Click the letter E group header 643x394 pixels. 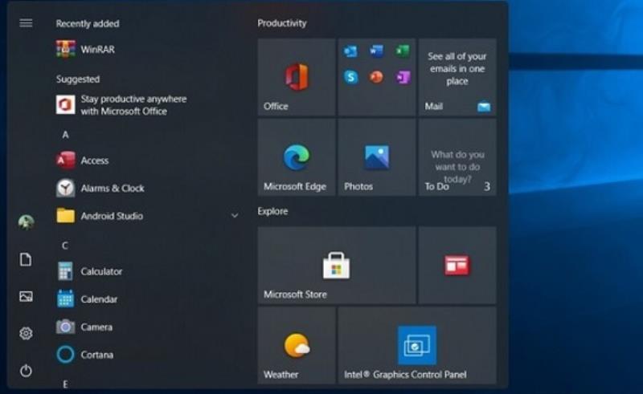point(65,384)
